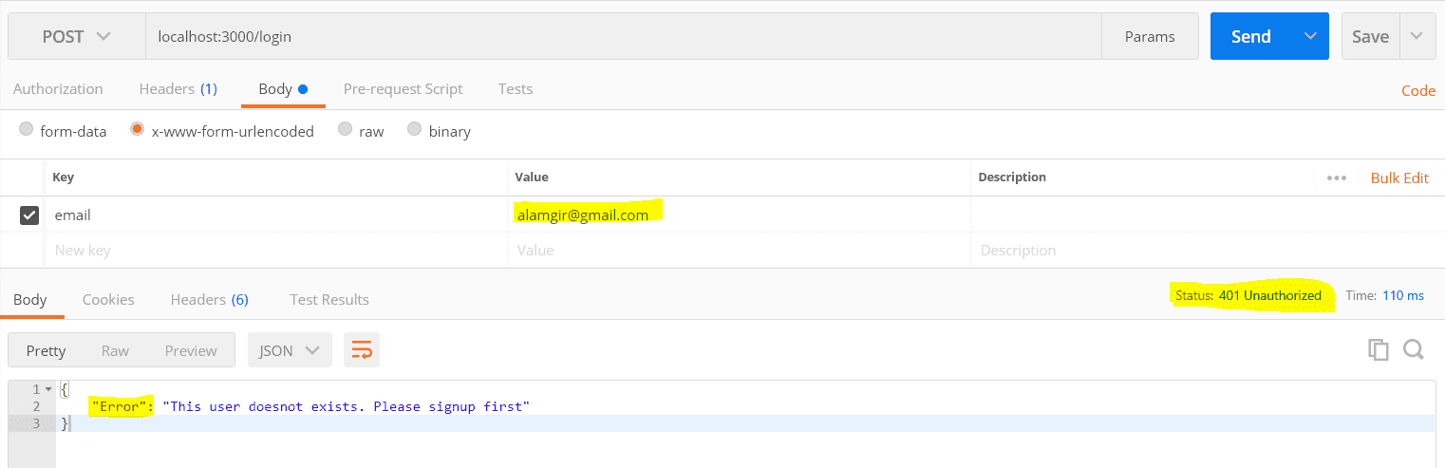
Task: Open search in response with magnifier icon
Action: [x=1413, y=349]
